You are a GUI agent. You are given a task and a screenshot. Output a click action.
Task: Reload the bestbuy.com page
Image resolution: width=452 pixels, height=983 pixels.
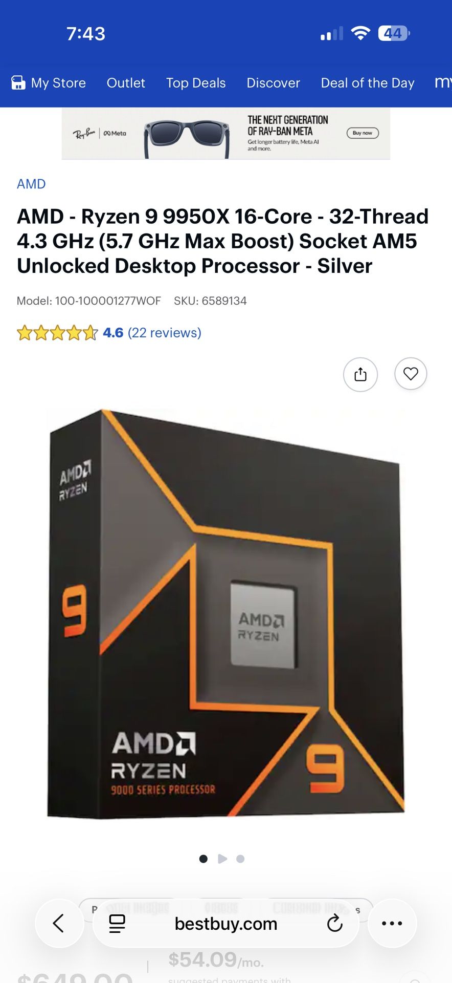click(x=335, y=924)
